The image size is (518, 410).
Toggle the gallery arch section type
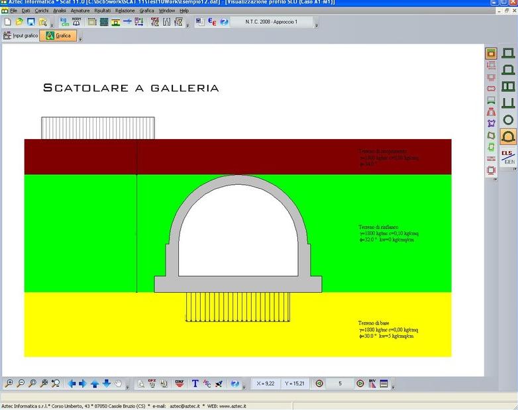pyautogui.click(x=508, y=137)
